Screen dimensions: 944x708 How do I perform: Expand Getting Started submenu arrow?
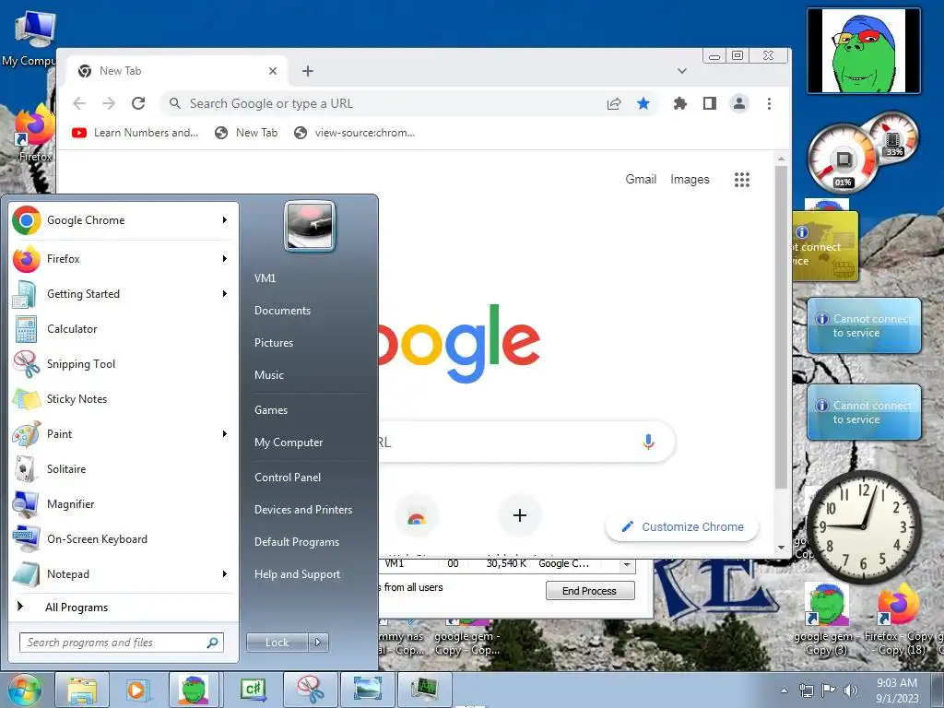point(225,294)
